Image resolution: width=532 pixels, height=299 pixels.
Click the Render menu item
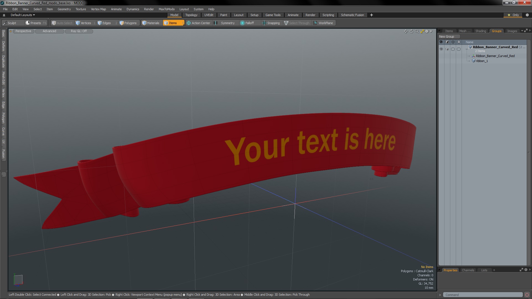point(149,9)
